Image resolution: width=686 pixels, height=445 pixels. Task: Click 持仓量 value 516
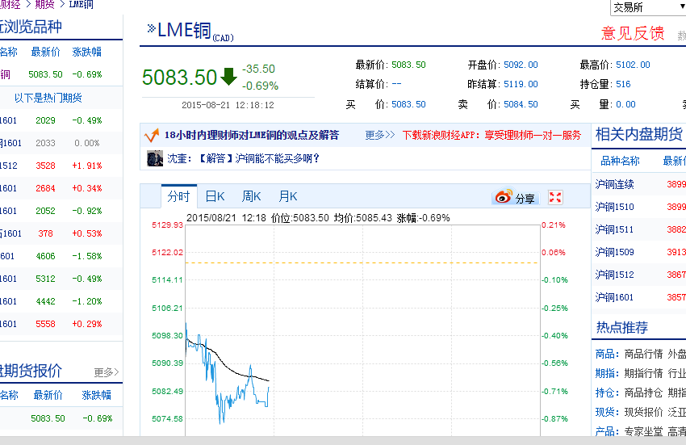623,84
